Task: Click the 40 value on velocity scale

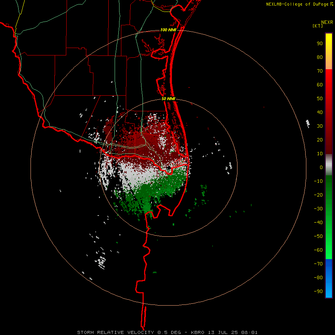Action: click(320, 112)
